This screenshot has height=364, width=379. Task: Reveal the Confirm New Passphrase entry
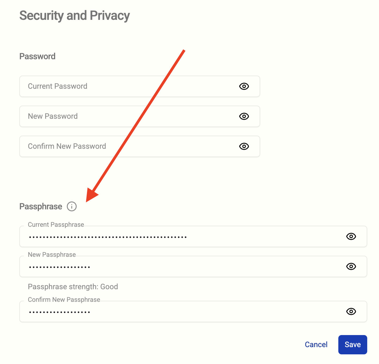(351, 311)
